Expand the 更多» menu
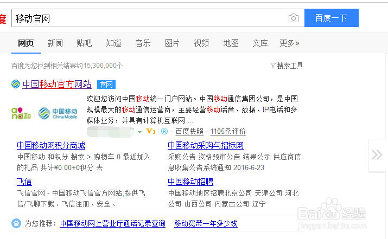This screenshot has height=239, width=388. [x=289, y=43]
